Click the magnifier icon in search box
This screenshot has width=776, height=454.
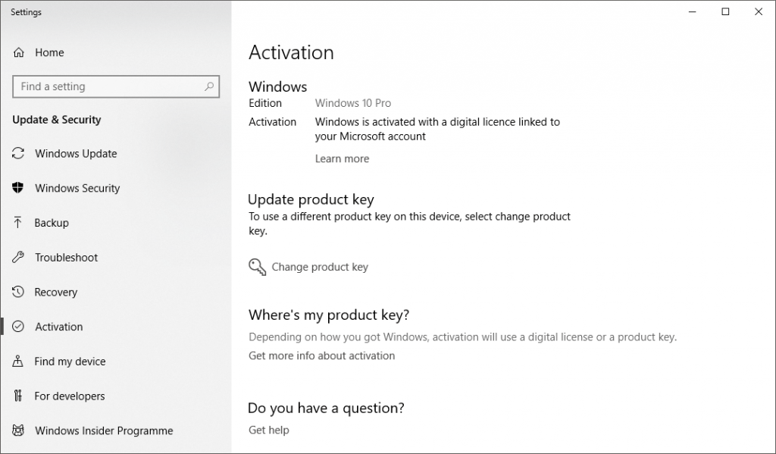tap(210, 86)
